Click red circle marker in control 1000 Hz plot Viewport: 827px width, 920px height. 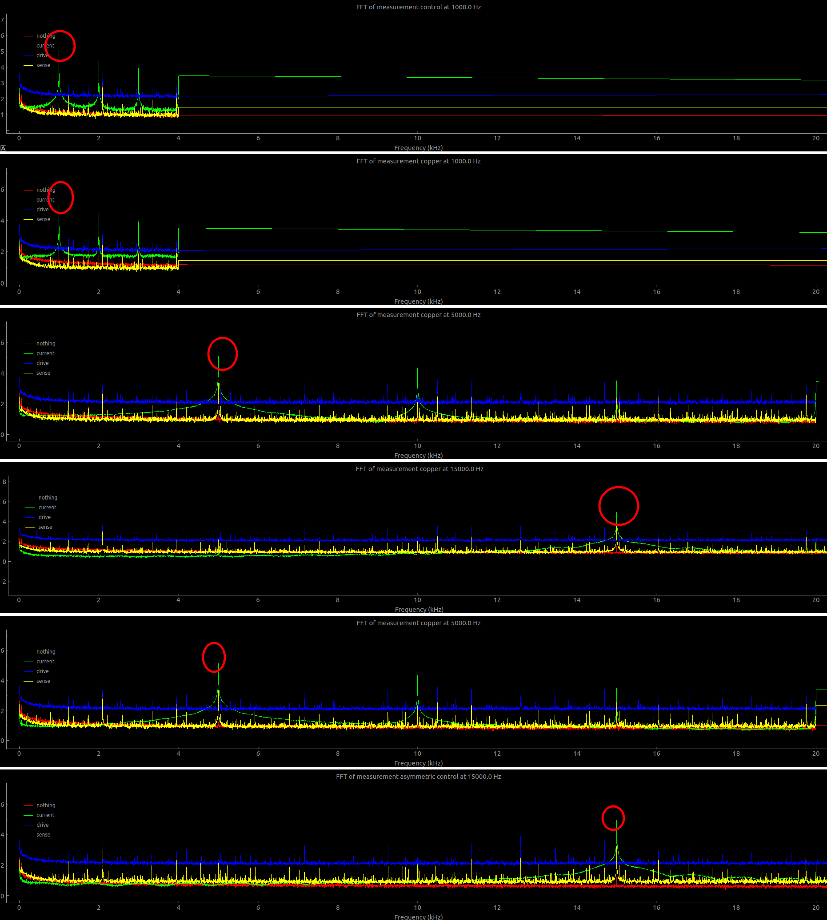click(60, 46)
